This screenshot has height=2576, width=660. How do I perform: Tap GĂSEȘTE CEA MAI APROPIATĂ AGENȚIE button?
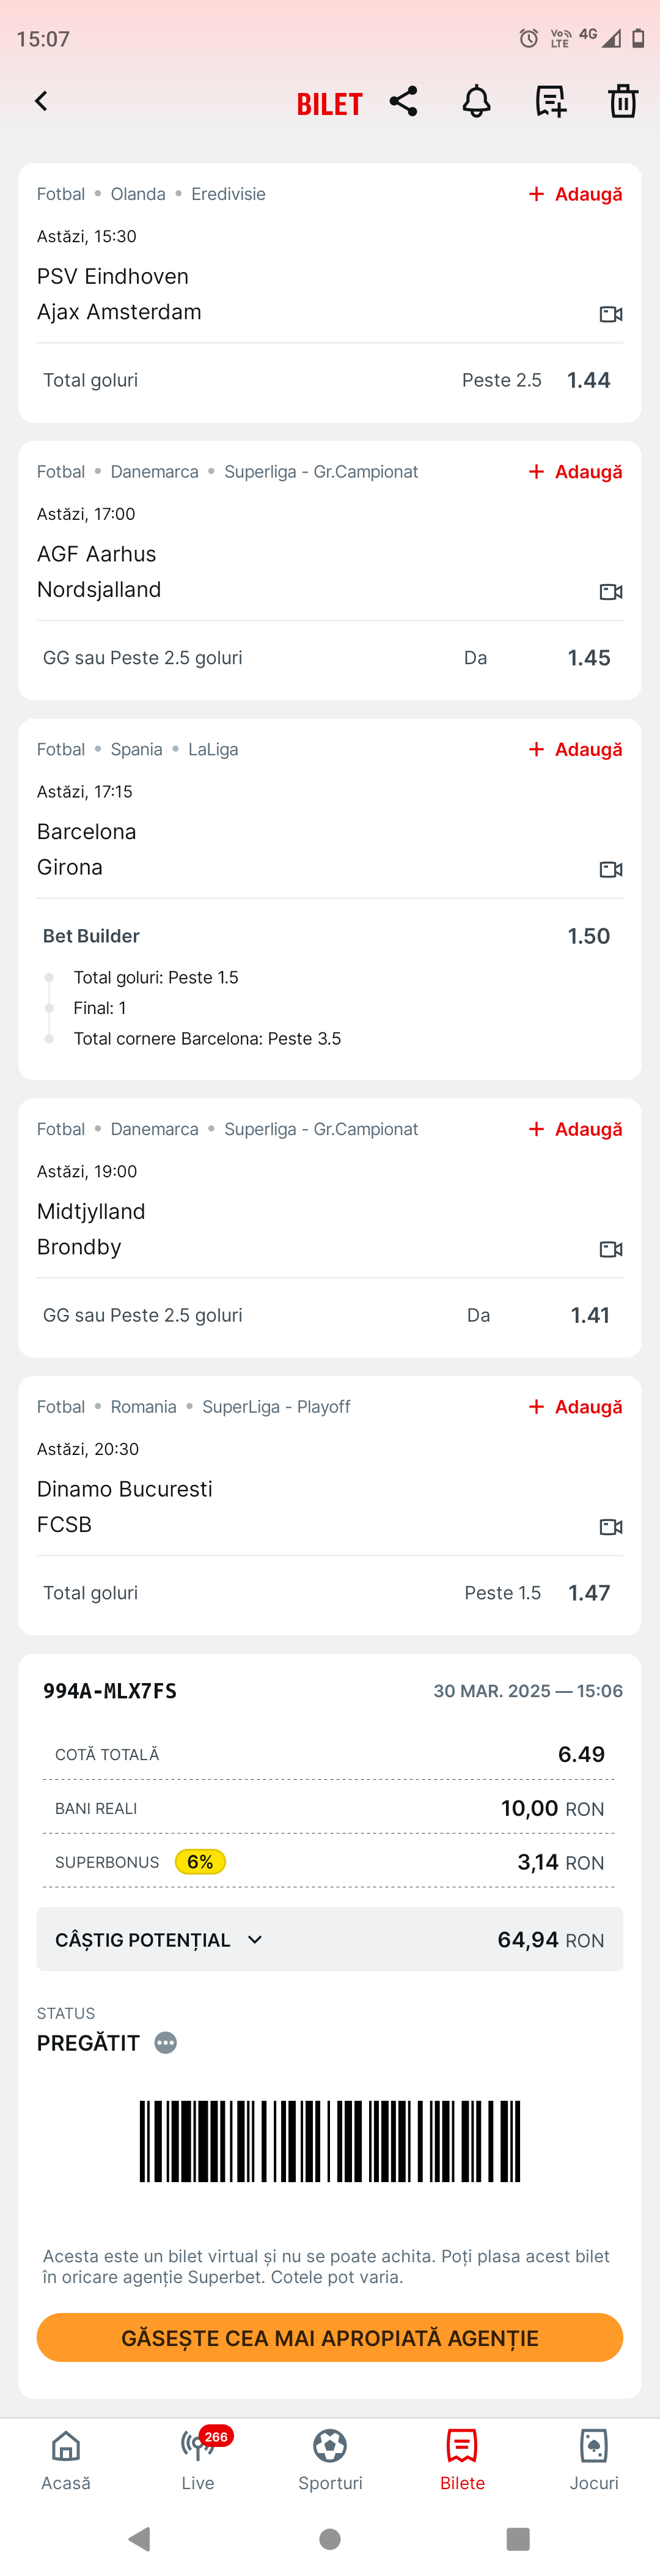[329, 2337]
